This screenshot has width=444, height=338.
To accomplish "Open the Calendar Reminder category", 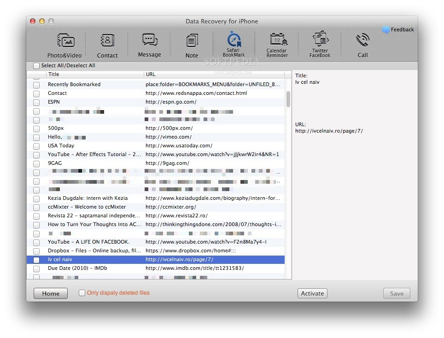I will pos(277,45).
